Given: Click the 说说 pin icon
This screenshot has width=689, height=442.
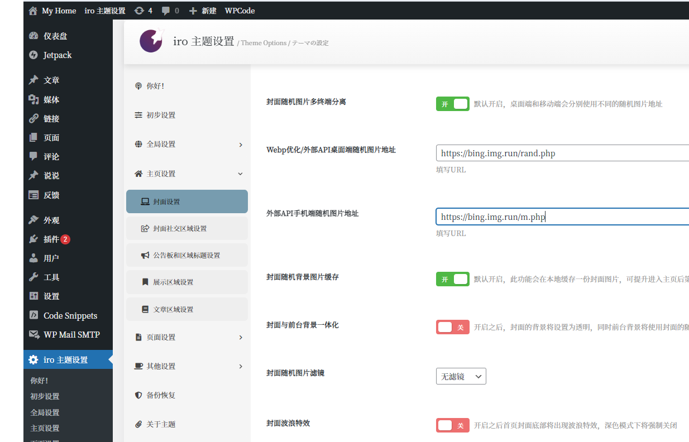Looking at the screenshot, I should click(x=34, y=176).
